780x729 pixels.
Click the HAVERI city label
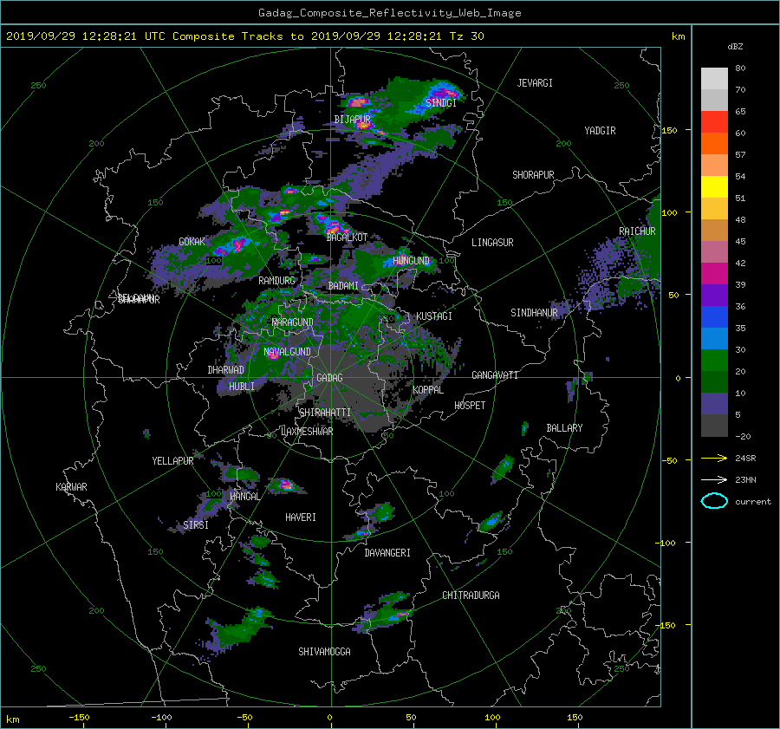tap(301, 517)
